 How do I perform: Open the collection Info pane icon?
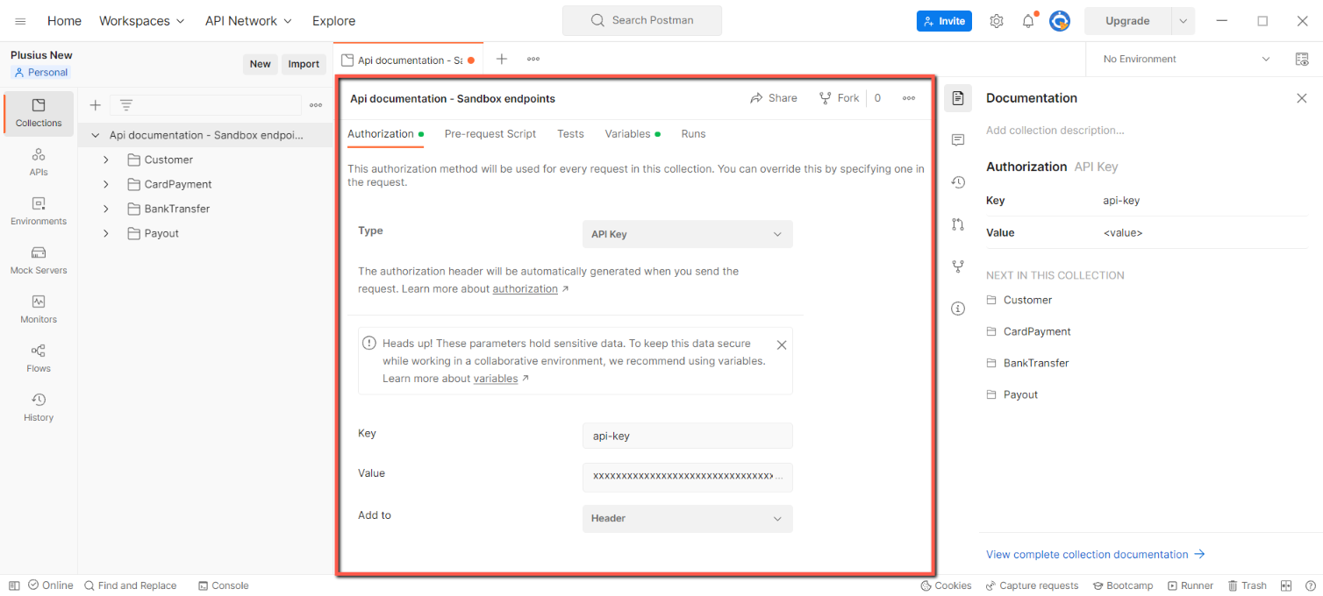pyautogui.click(x=958, y=309)
